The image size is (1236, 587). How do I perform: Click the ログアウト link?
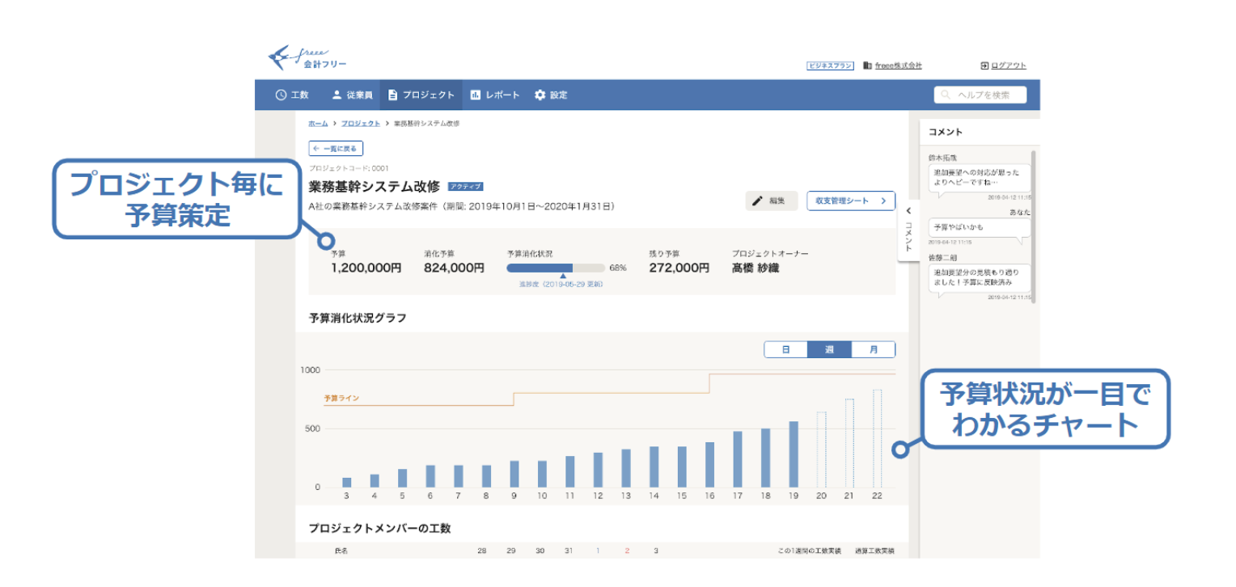1003,66
